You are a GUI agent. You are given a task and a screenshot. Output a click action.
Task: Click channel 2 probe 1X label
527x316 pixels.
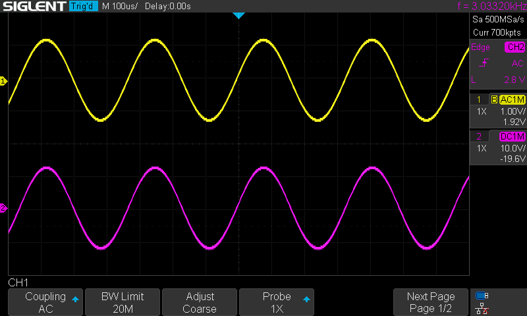pos(482,148)
